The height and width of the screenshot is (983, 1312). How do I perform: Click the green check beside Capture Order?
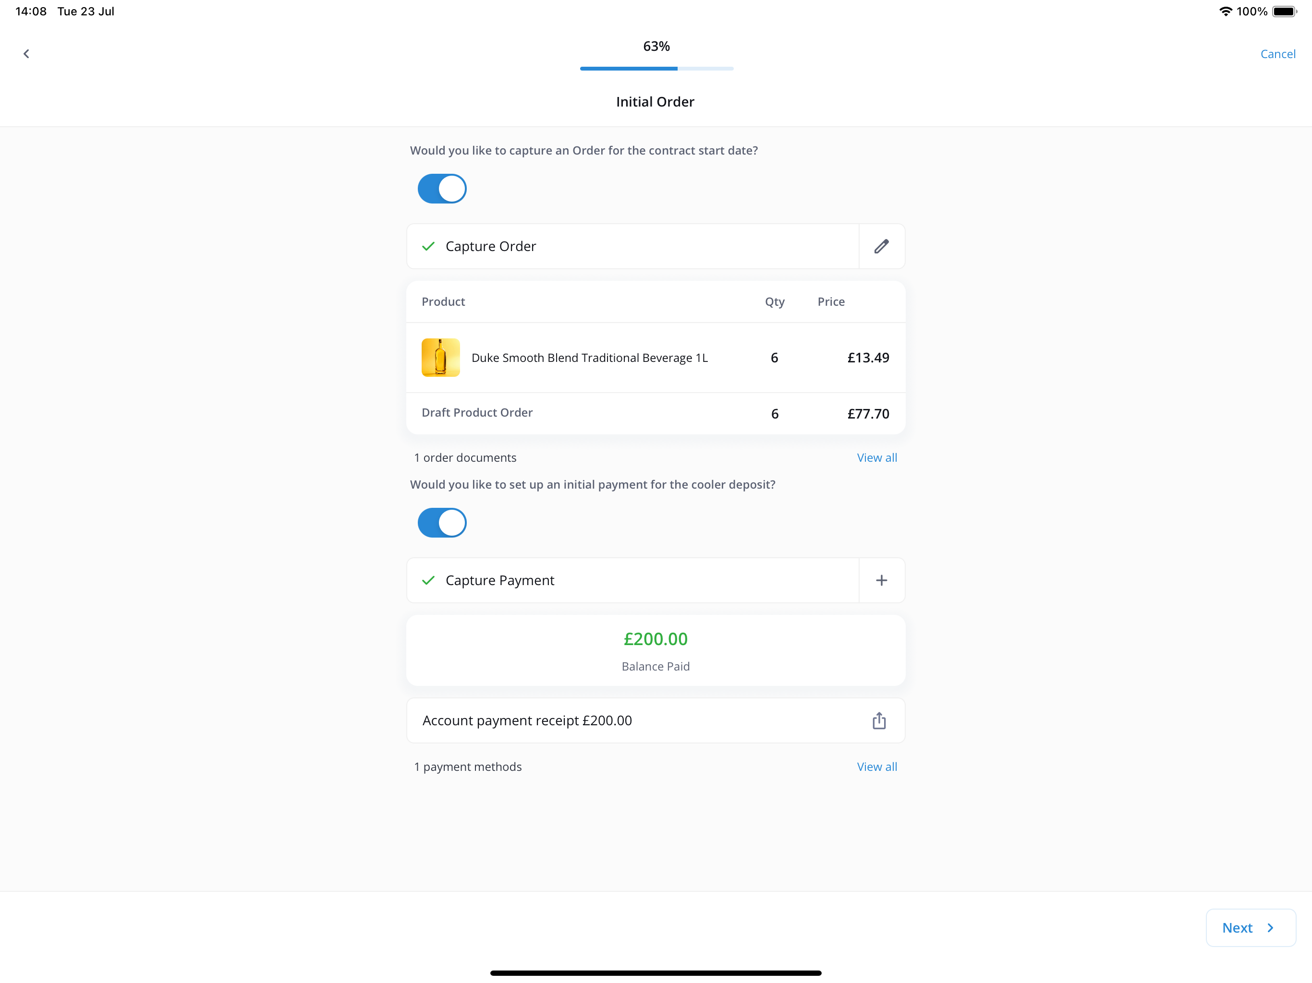point(428,246)
